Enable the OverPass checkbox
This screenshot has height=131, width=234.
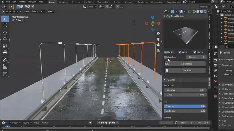(165, 57)
